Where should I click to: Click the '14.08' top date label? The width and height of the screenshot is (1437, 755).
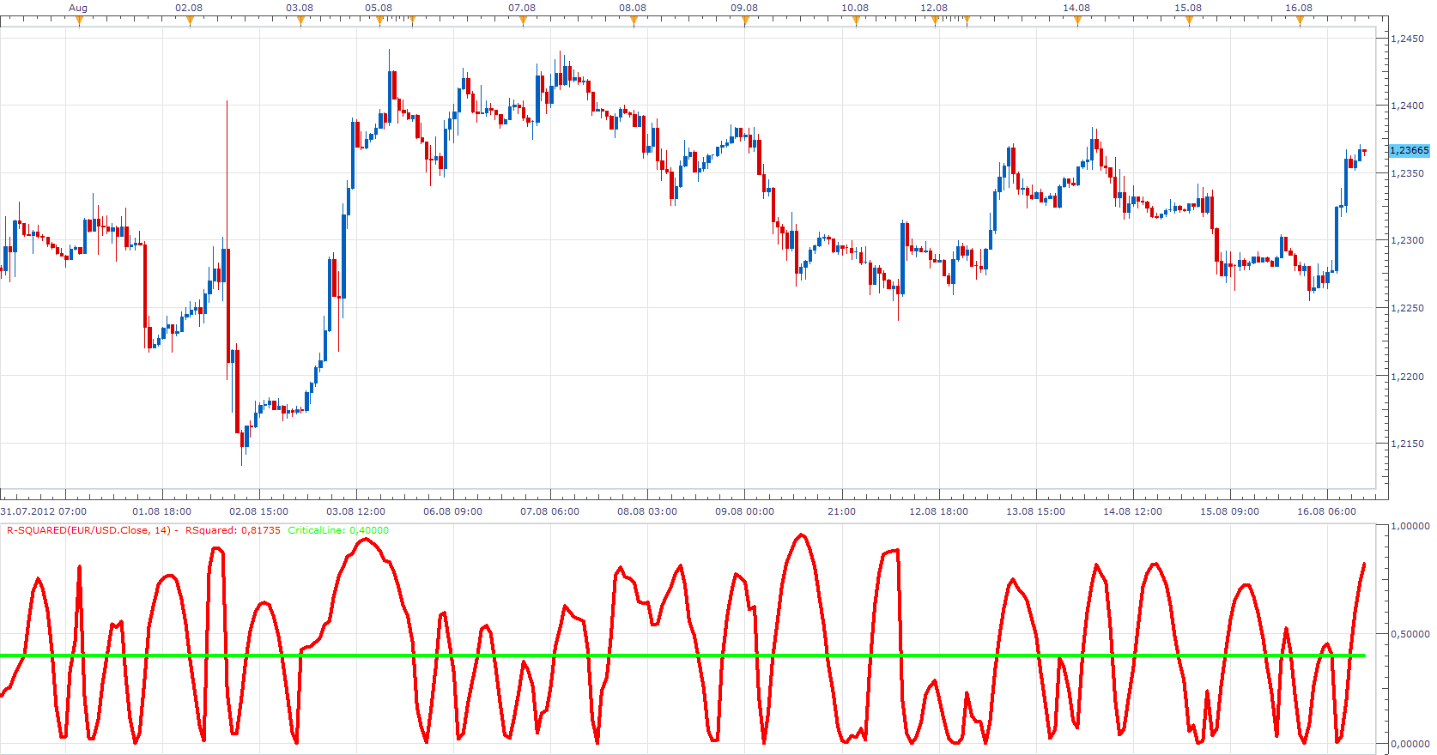coord(1076,8)
